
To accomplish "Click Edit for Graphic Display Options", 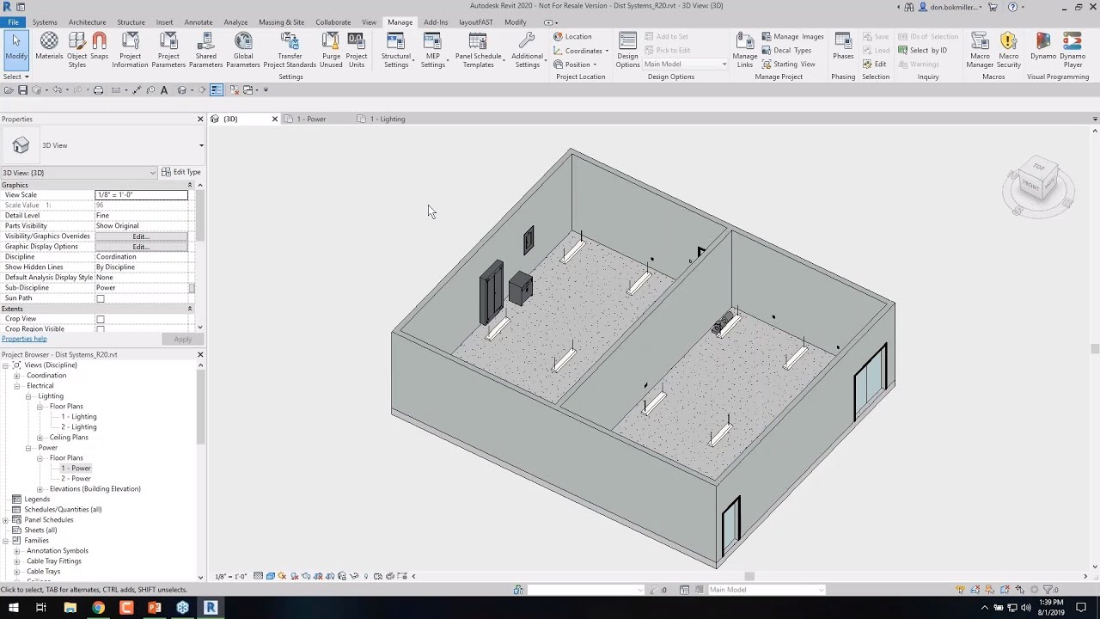I will [x=141, y=247].
